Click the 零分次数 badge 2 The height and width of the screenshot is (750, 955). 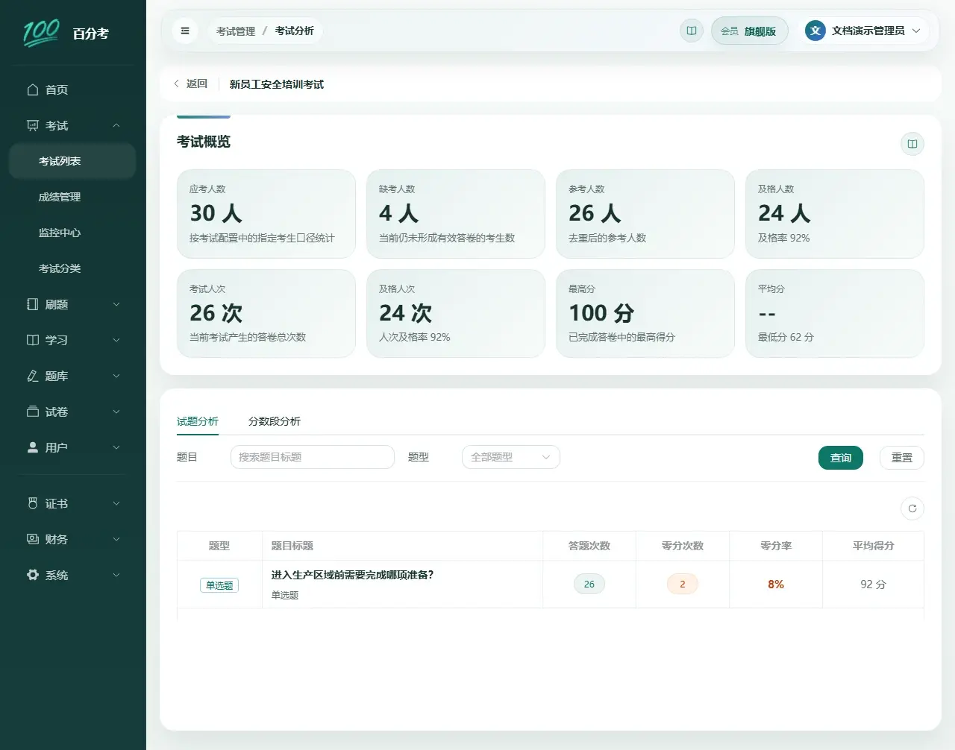pyautogui.click(x=683, y=584)
